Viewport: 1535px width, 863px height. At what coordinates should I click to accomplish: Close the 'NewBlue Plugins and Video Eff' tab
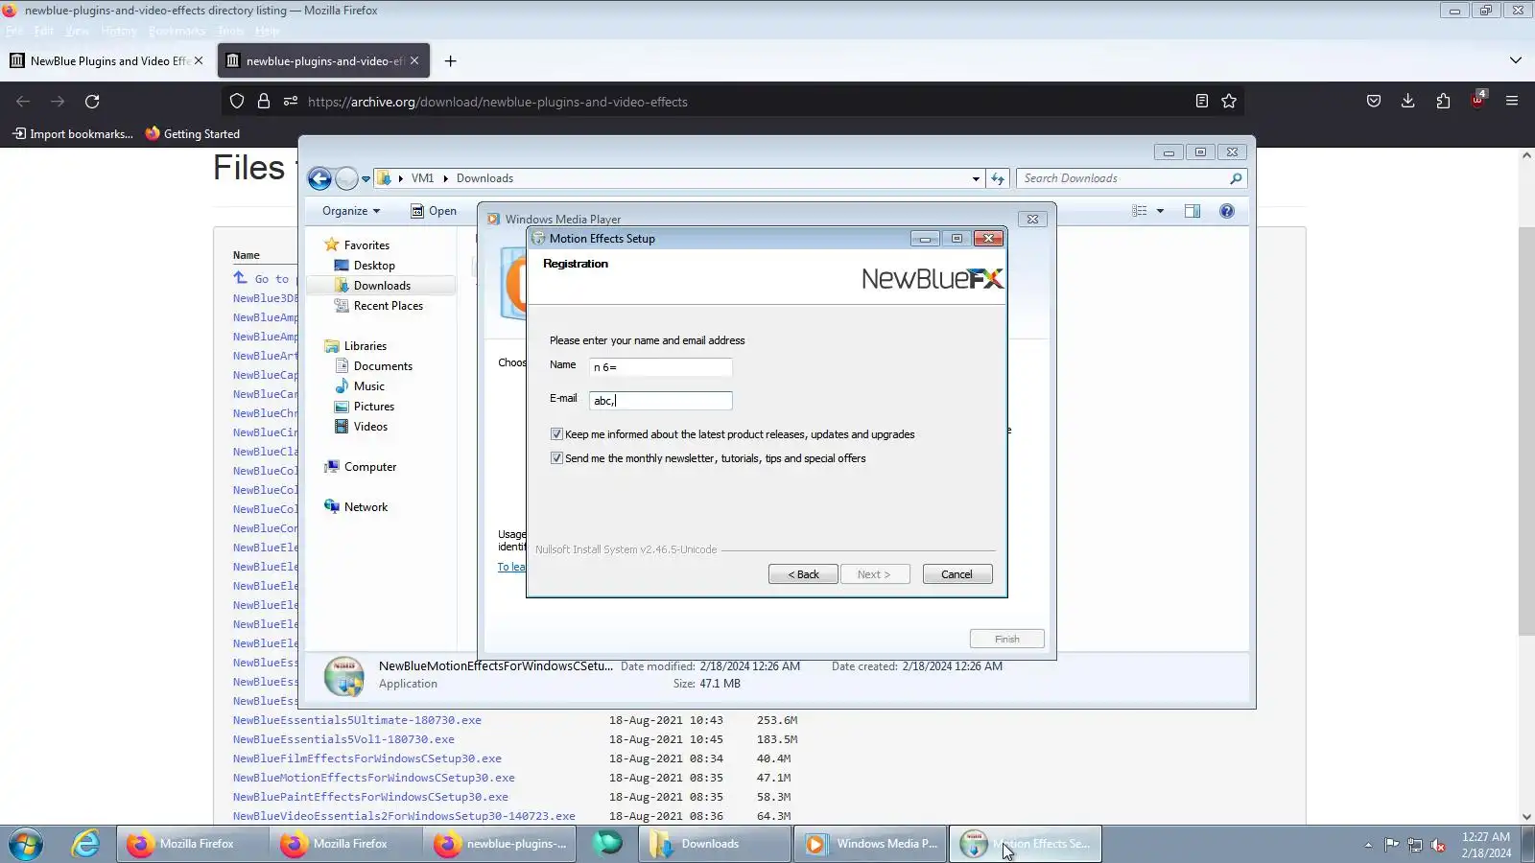point(199,60)
